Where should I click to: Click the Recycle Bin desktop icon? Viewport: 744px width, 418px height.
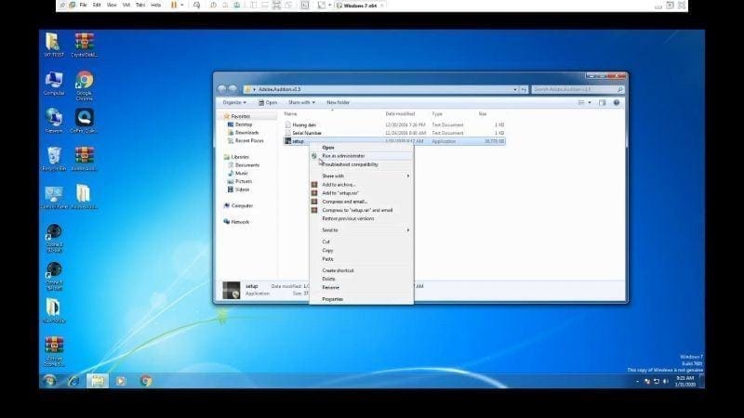[x=54, y=157]
